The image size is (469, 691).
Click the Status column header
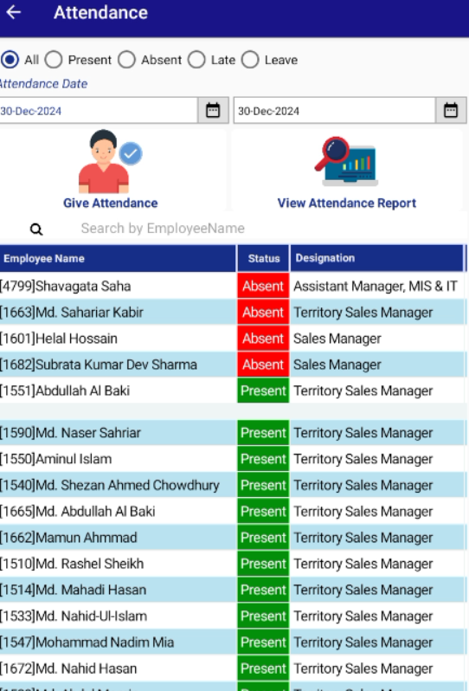tap(263, 258)
